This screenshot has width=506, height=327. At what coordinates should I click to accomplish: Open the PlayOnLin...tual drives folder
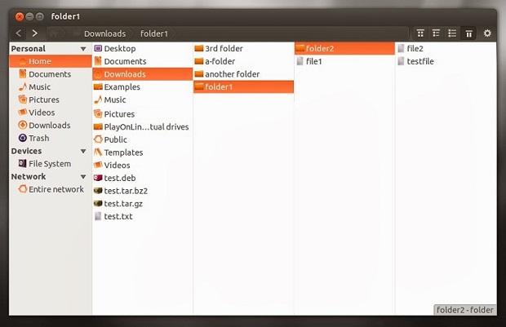pos(143,126)
